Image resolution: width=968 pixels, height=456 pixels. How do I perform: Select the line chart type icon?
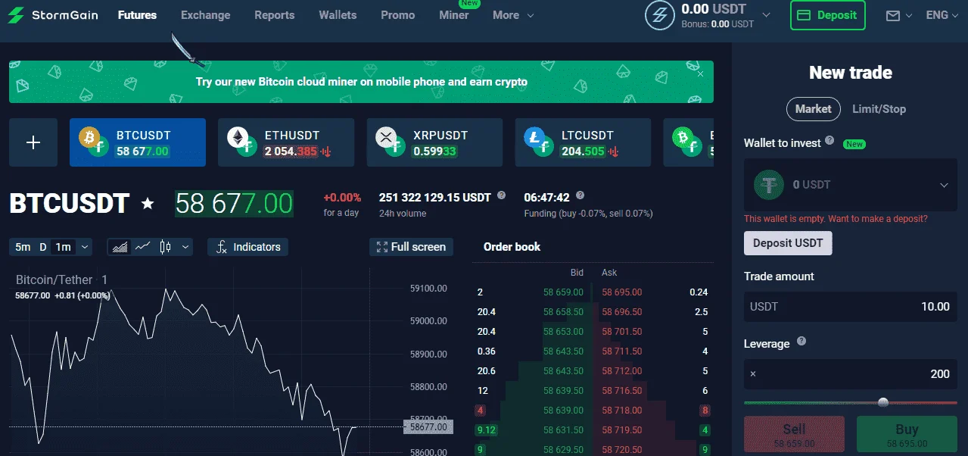click(x=143, y=247)
